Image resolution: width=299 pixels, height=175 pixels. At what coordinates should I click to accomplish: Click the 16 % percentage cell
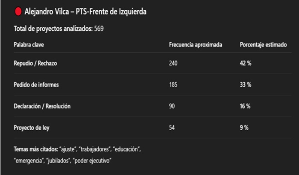click(245, 106)
